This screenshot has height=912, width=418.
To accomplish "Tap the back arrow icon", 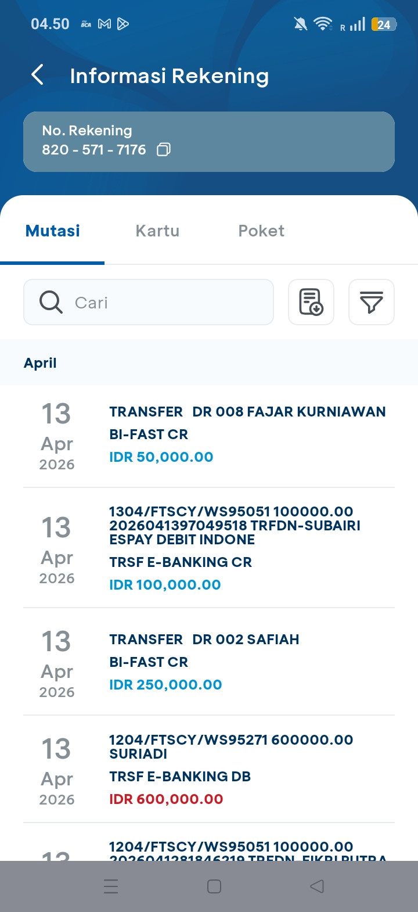I will tap(38, 75).
